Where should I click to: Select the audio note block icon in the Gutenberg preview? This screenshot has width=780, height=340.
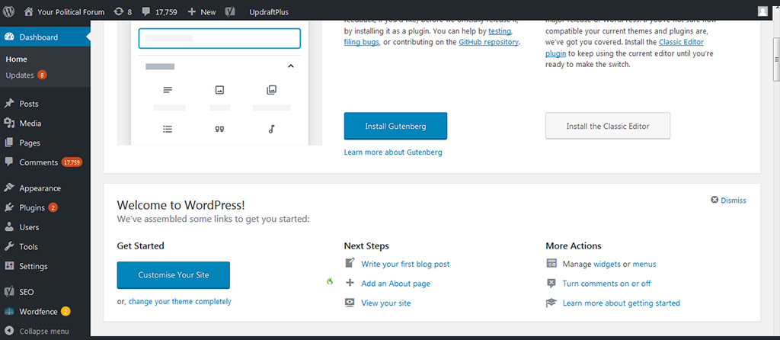(271, 129)
